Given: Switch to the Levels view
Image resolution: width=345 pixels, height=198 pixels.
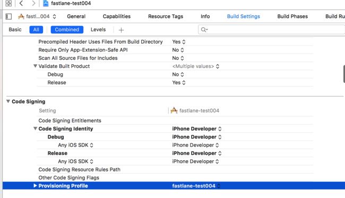Looking at the screenshot, I should pos(98,30).
